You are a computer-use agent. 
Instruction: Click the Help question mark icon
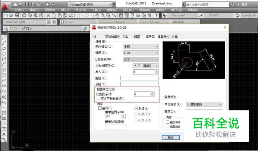click(x=157, y=15)
